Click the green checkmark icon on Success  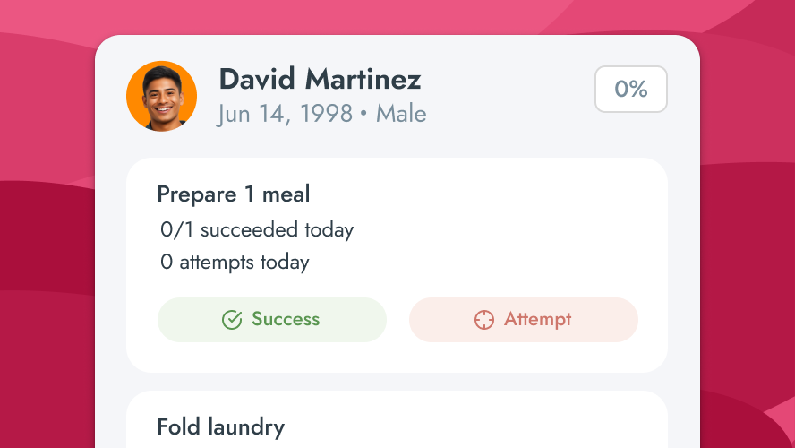pos(232,320)
